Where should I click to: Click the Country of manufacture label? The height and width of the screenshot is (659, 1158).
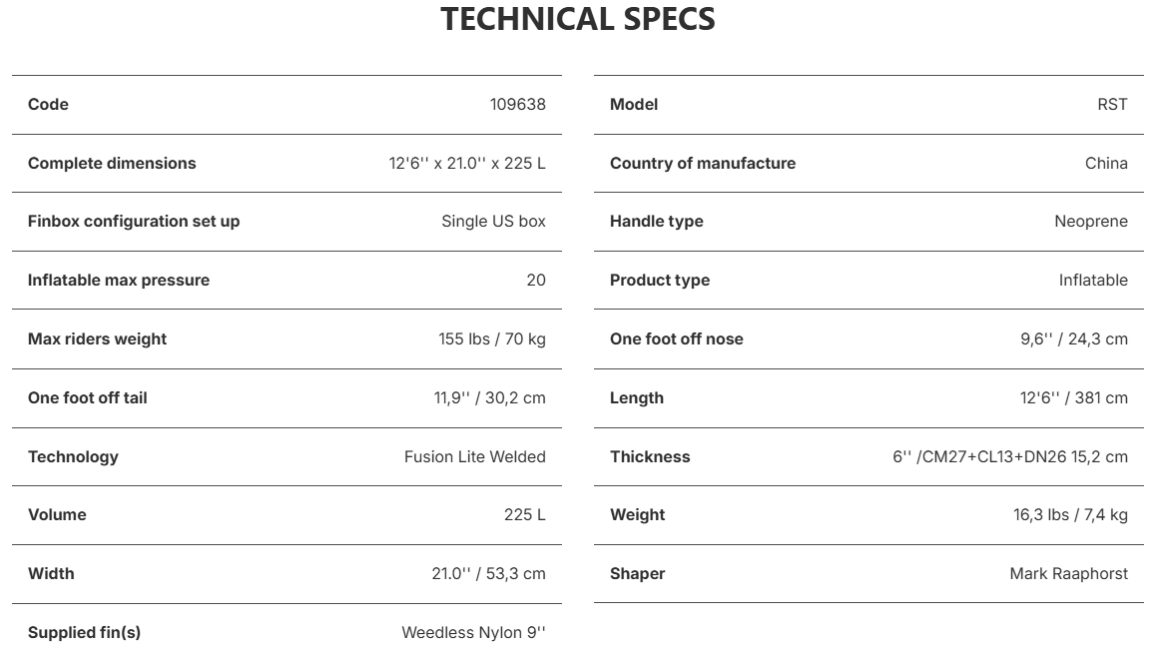pyautogui.click(x=703, y=164)
